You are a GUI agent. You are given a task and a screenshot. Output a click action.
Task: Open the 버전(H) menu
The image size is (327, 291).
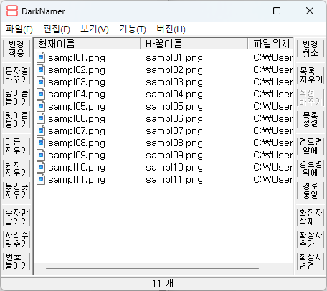tap(171, 29)
